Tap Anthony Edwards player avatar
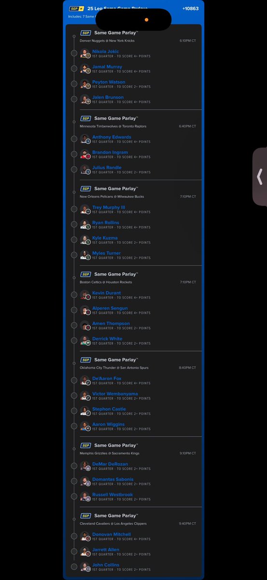 [85, 139]
